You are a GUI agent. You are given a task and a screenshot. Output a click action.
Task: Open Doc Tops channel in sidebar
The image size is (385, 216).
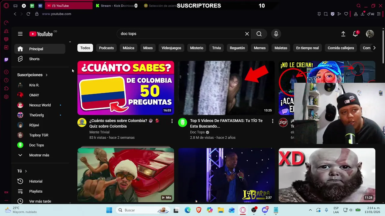pyautogui.click(x=40, y=145)
